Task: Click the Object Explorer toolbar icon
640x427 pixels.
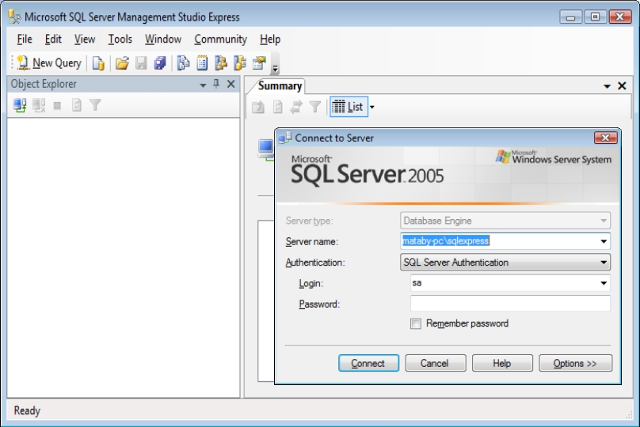Action: pos(221,63)
